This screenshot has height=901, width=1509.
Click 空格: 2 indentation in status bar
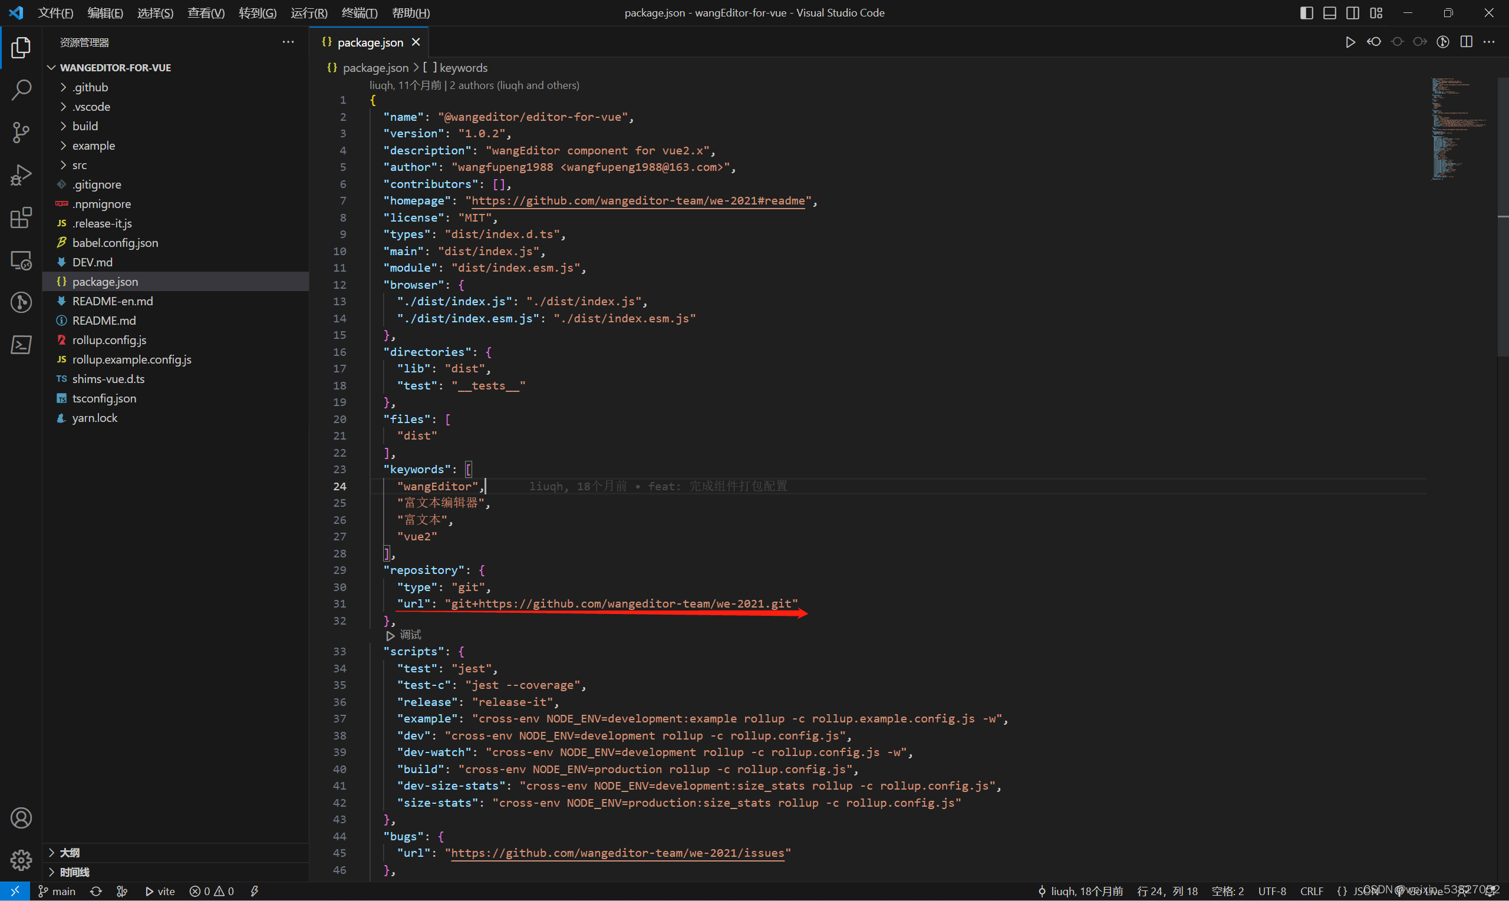pos(1227,890)
